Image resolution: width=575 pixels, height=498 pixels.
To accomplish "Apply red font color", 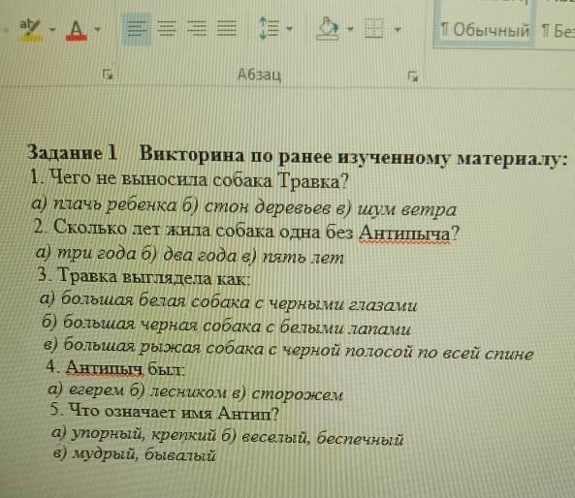I will pos(77,30).
